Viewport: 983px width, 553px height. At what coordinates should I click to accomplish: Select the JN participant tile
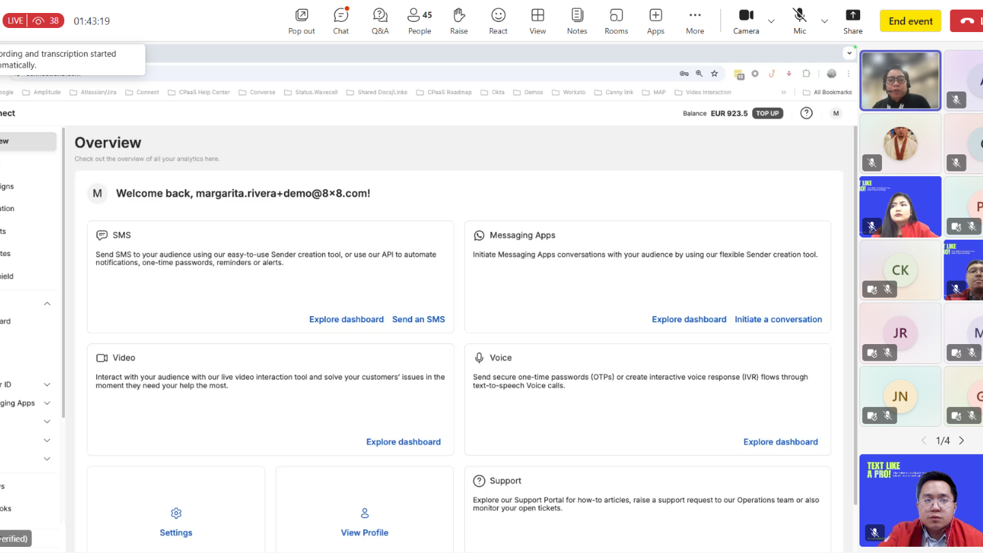[900, 397]
